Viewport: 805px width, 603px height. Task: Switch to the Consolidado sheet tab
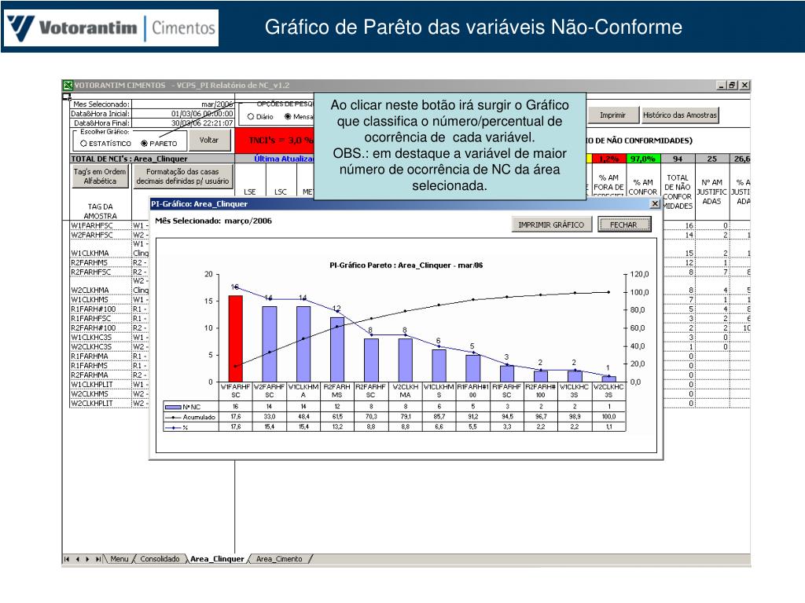[160, 559]
